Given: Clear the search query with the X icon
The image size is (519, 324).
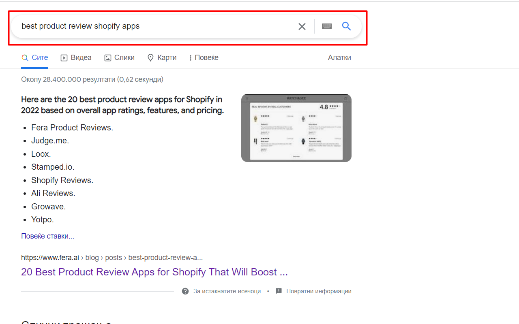Looking at the screenshot, I should click(302, 26).
